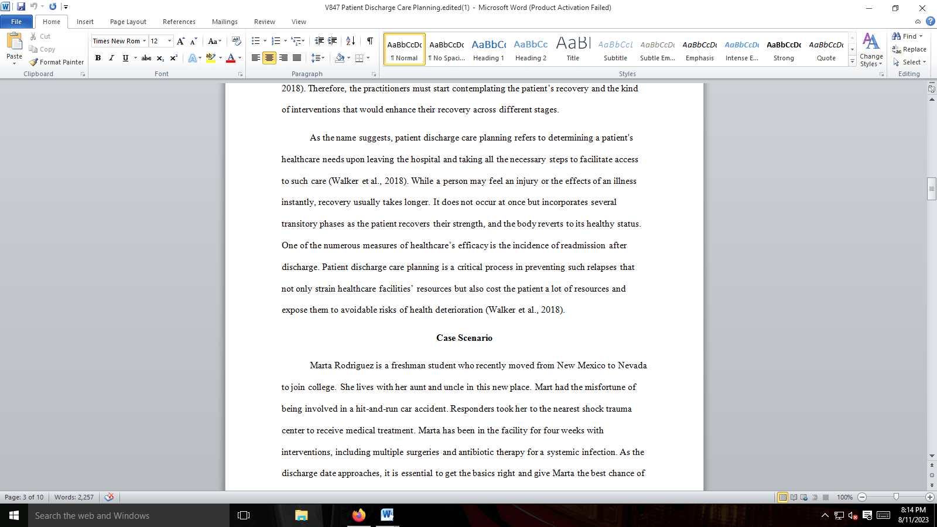
Task: Open the Page Layout tab
Action: (x=128, y=22)
